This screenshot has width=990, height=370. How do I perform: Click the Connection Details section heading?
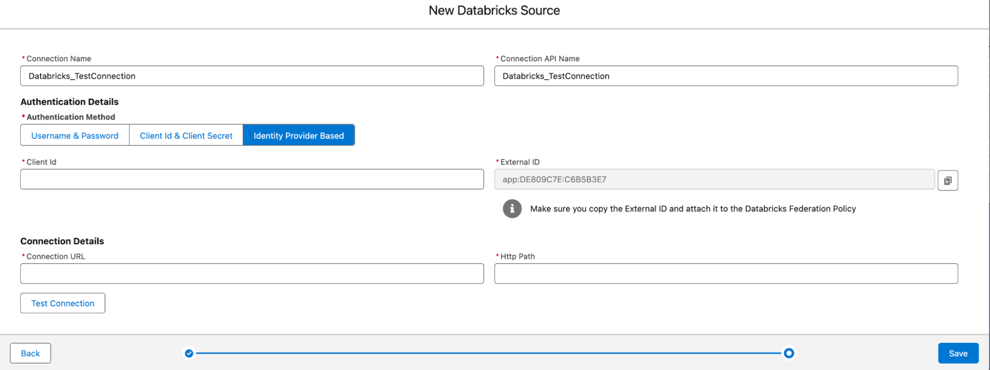coord(62,241)
